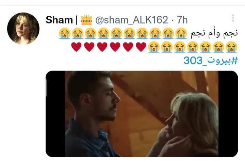Click the grey handle on the video's left edge

46,88
